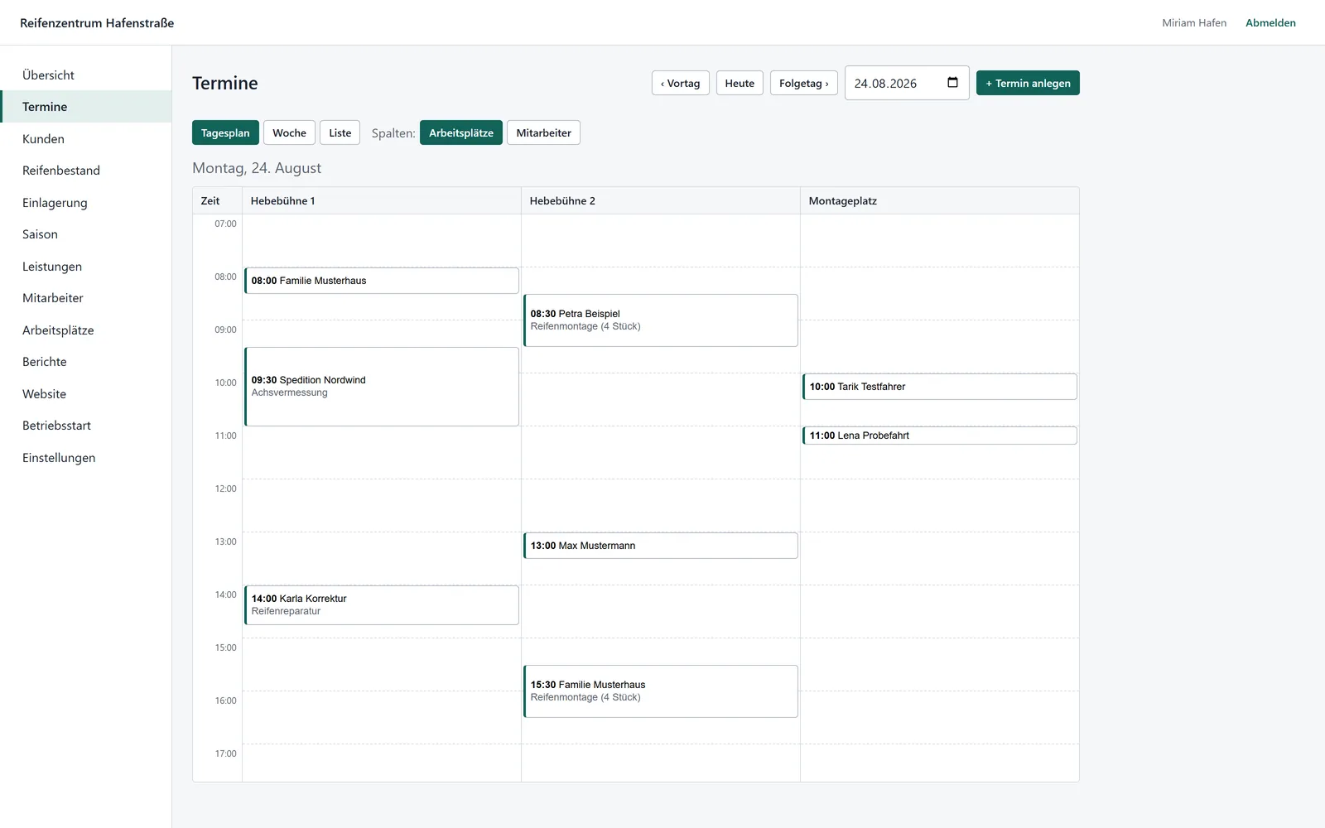Screen dimensions: 1325x828
Task: Open the 10:00 Tarik Testfahrer appointment
Action: click(x=940, y=387)
